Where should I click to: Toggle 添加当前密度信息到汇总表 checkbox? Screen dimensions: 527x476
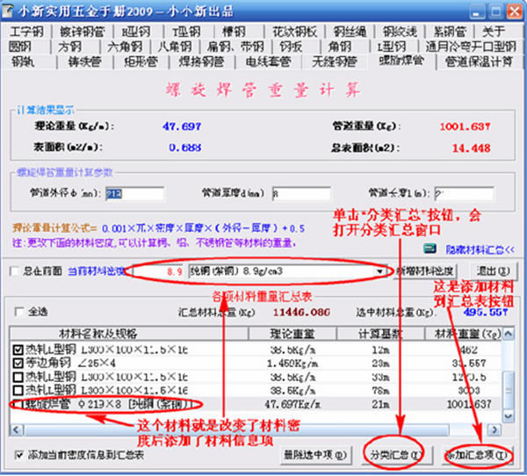[x=19, y=455]
